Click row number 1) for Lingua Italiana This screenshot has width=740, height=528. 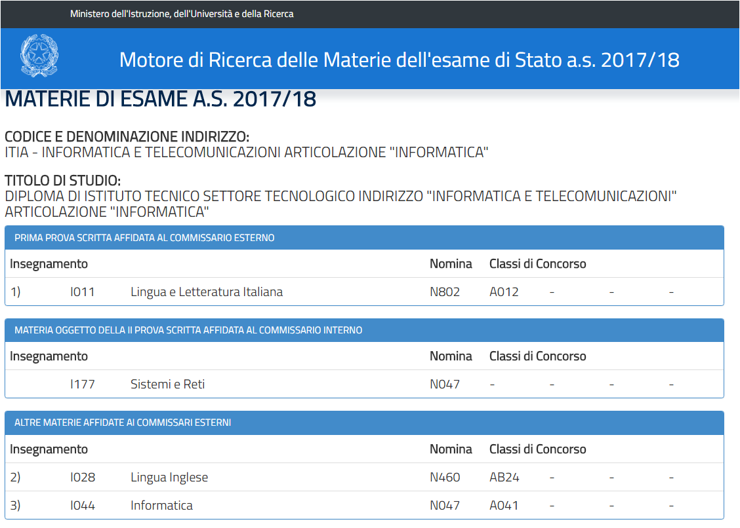(15, 292)
